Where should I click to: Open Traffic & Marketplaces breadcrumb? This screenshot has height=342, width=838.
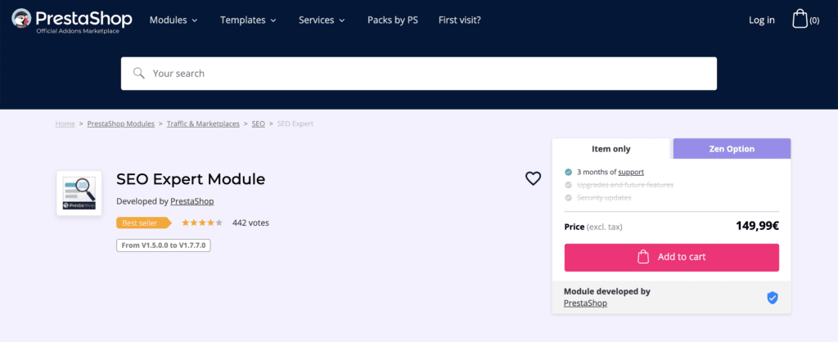(203, 124)
